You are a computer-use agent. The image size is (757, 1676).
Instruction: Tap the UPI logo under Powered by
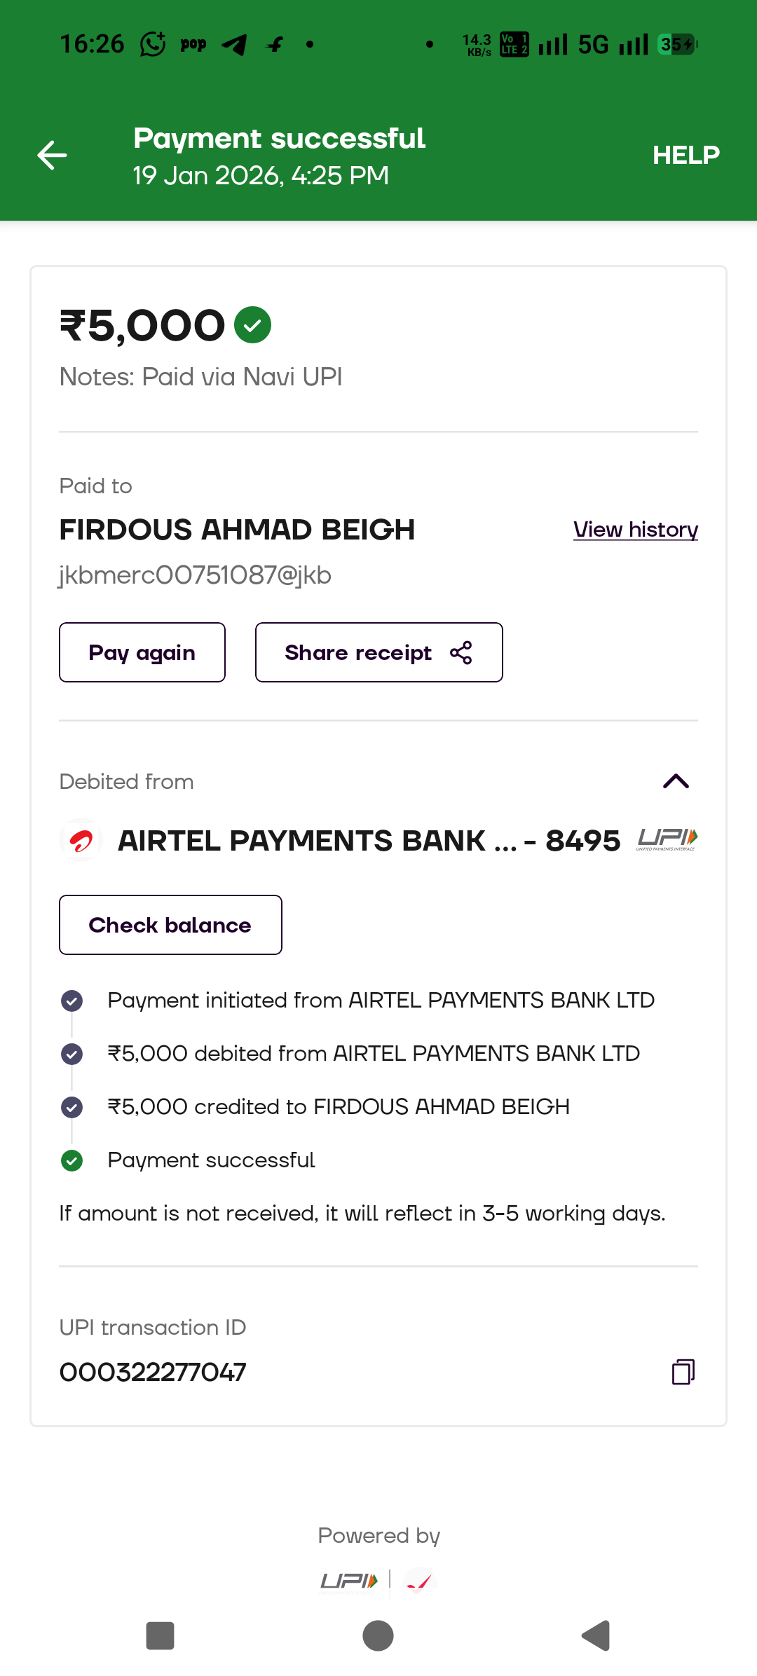point(349,1581)
